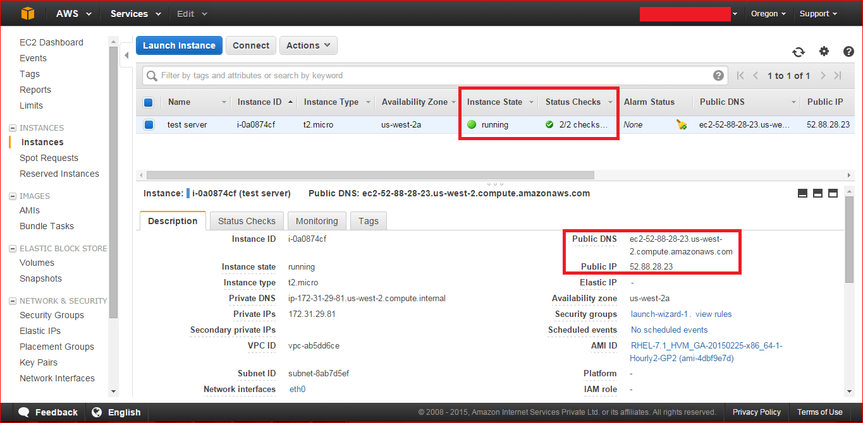Minimize details pane with rightmost layout icon
This screenshot has height=423, width=863.
click(x=833, y=193)
